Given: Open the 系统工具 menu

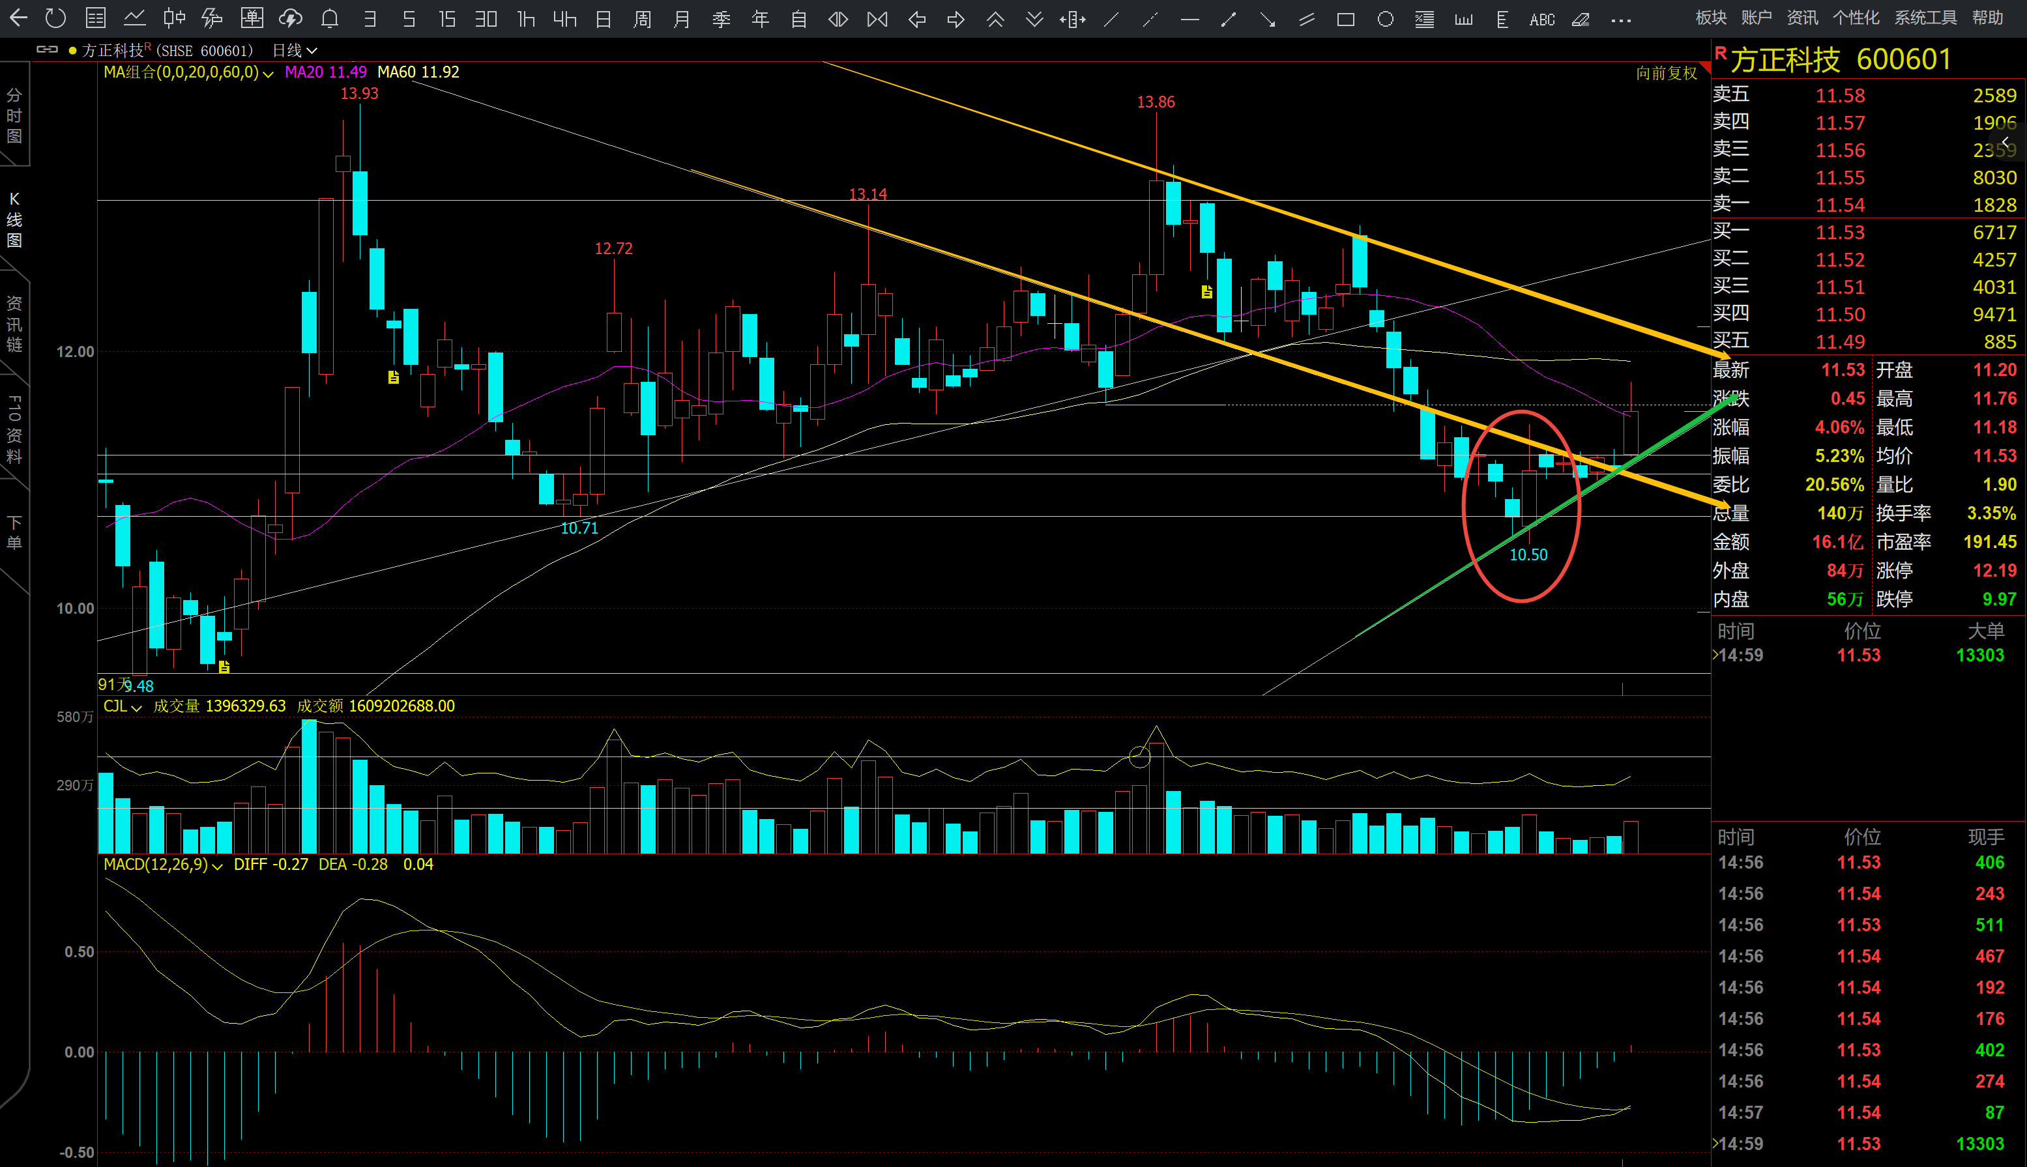Looking at the screenshot, I should tap(1925, 18).
